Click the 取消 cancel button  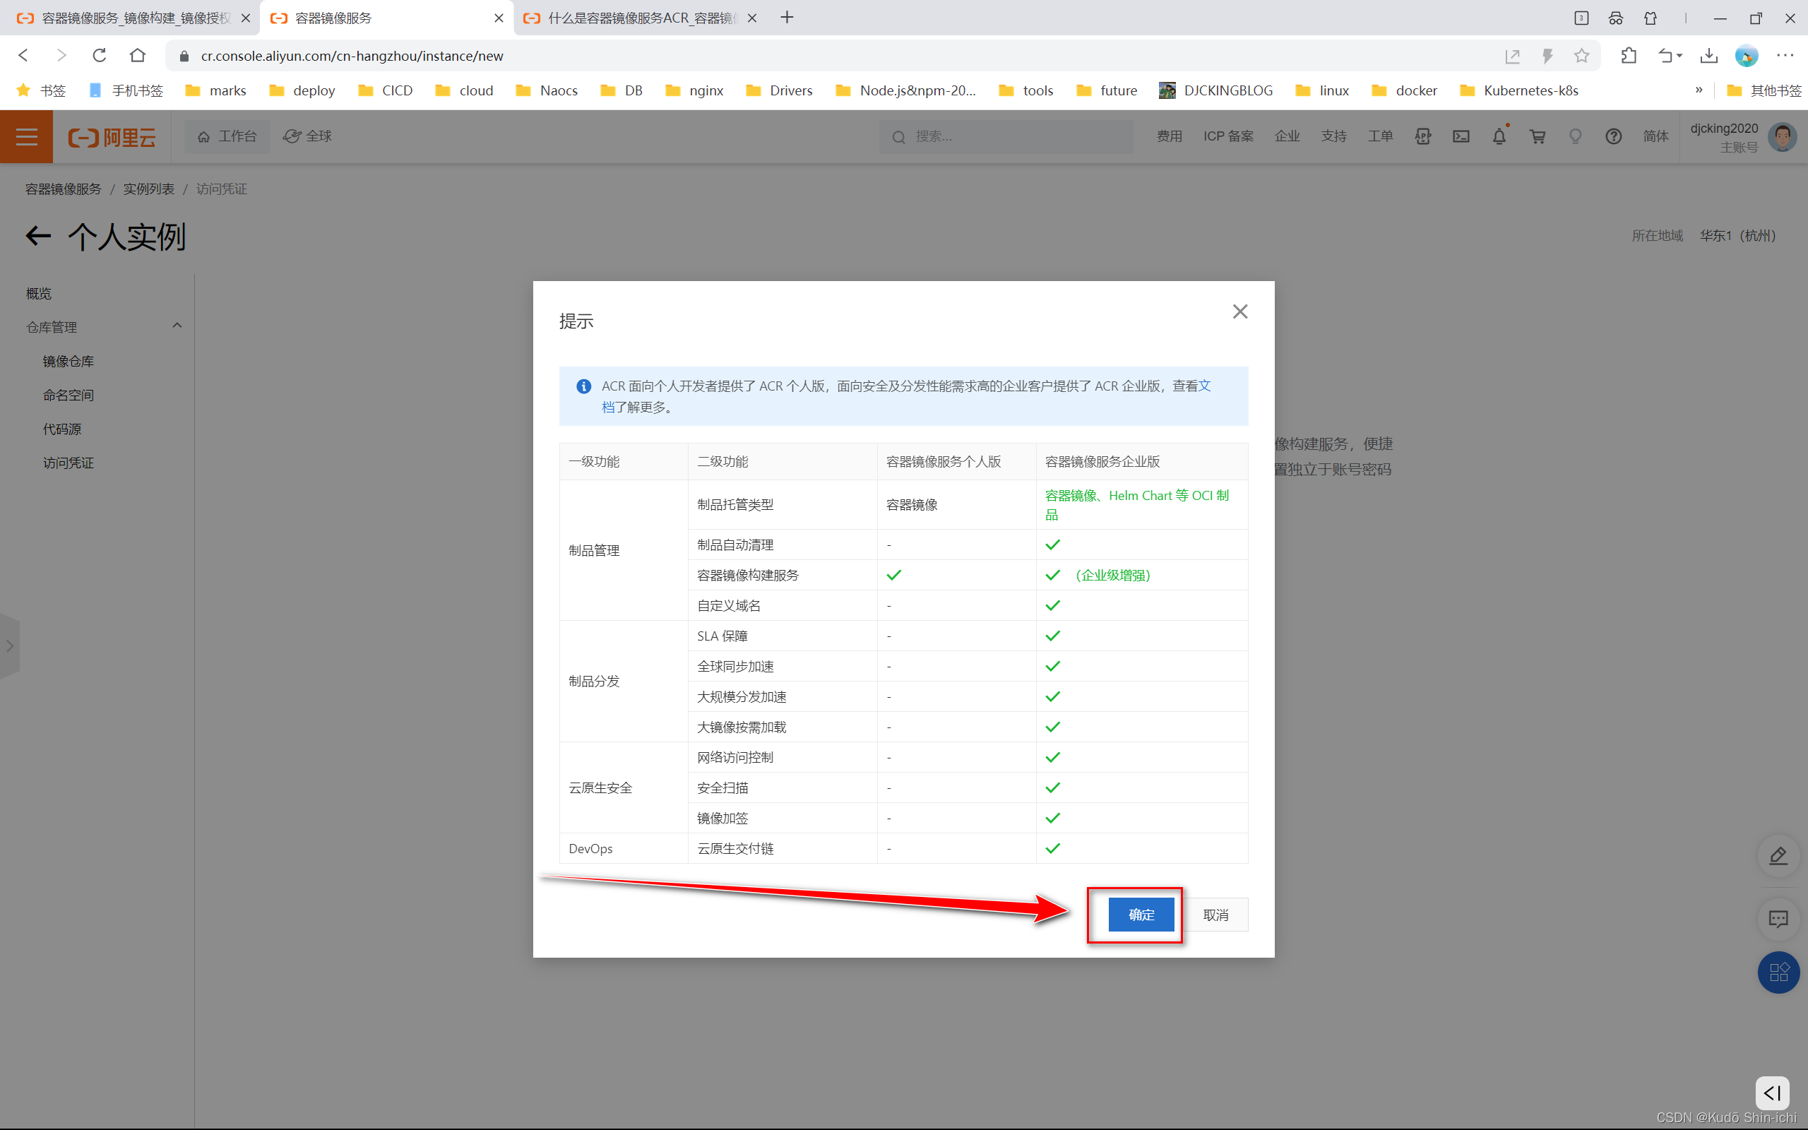1215,914
